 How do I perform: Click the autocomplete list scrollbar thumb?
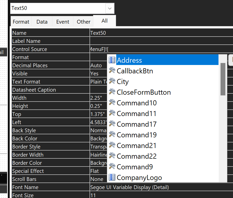(223, 79)
